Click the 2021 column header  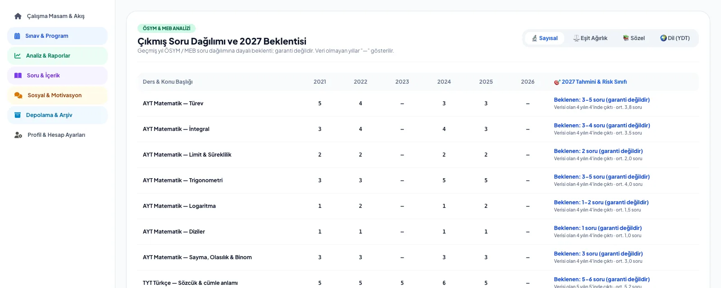pos(320,82)
